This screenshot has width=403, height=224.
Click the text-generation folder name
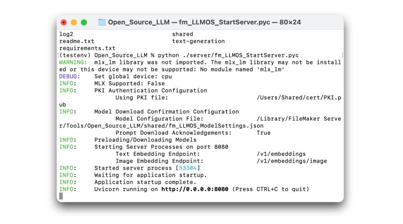coord(198,41)
